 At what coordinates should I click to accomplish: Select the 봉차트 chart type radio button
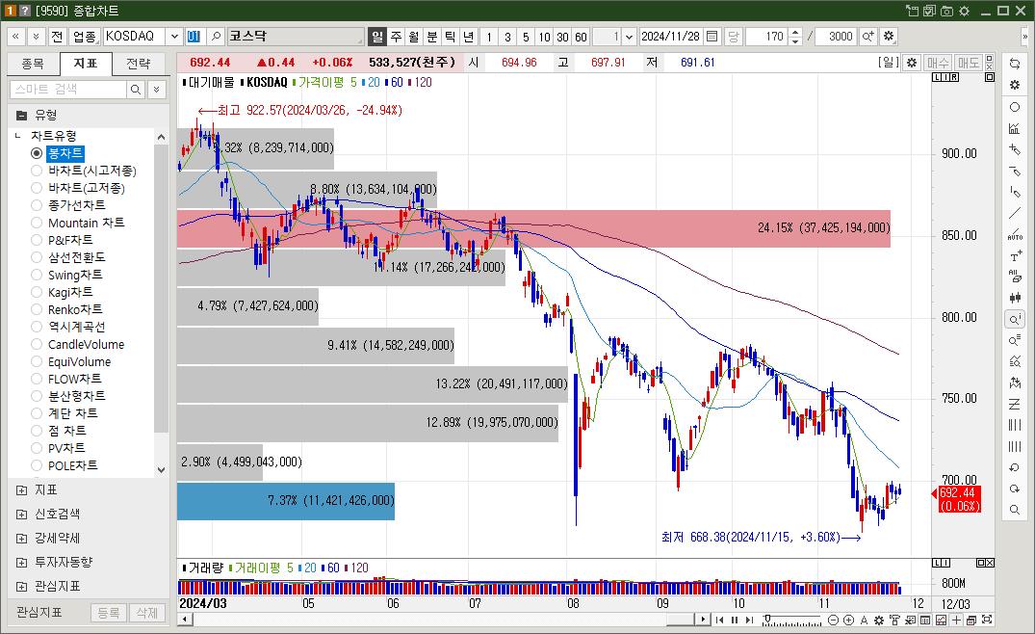37,153
